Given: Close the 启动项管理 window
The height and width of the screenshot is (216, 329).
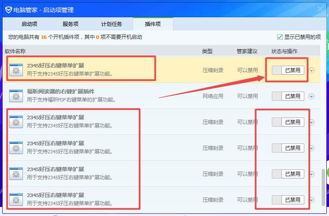Looking at the screenshot, I should pos(320,9).
